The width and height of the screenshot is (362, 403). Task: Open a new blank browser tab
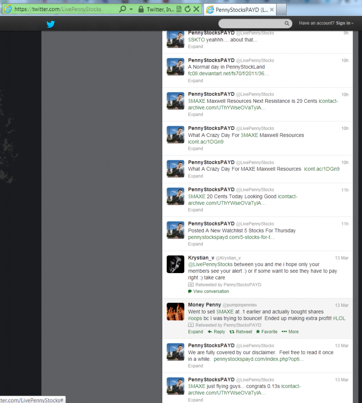pos(281,9)
